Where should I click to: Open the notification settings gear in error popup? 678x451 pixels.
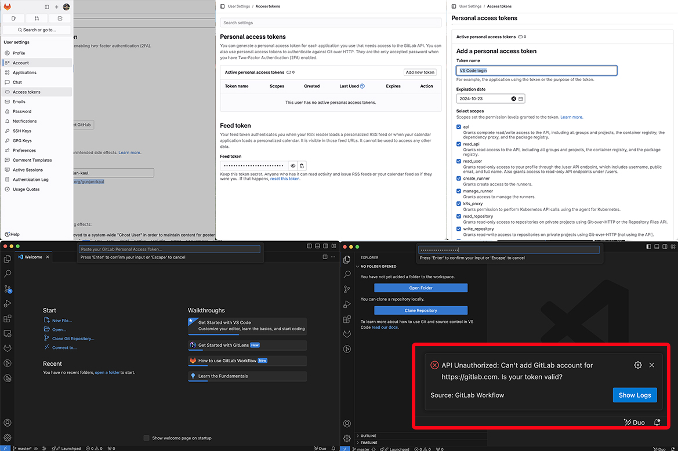(638, 365)
